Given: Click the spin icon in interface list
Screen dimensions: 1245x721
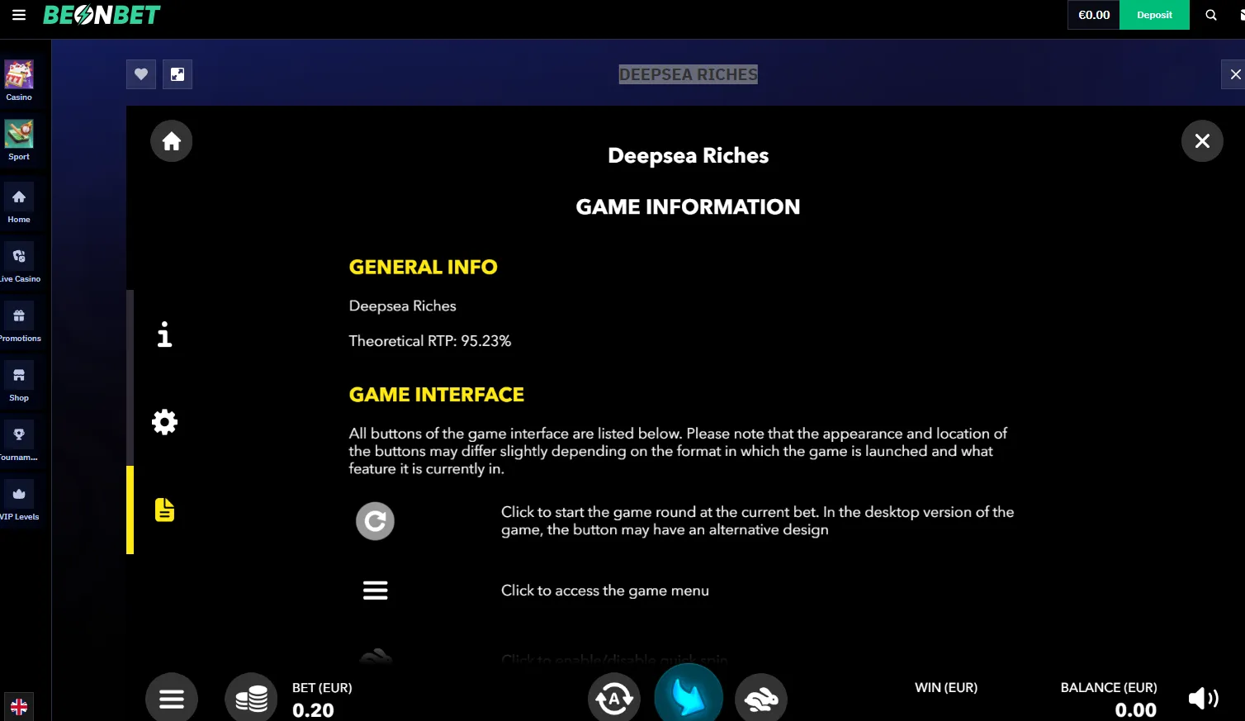Looking at the screenshot, I should pos(375,521).
